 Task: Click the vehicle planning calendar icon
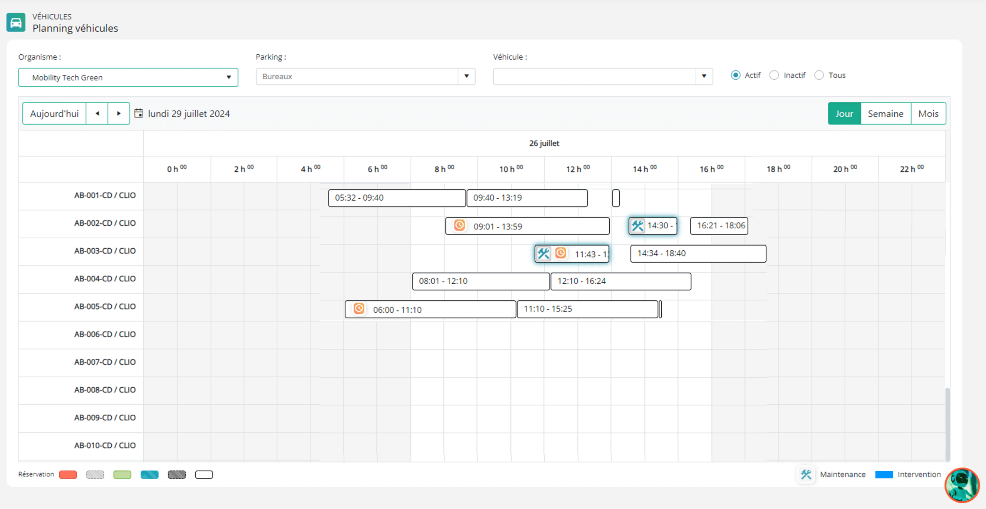pos(138,113)
